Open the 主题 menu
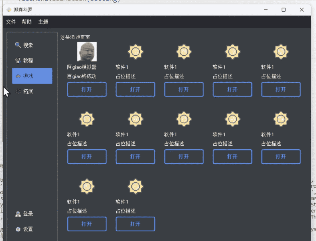Viewport: 316px width, 241px height. [x=43, y=22]
